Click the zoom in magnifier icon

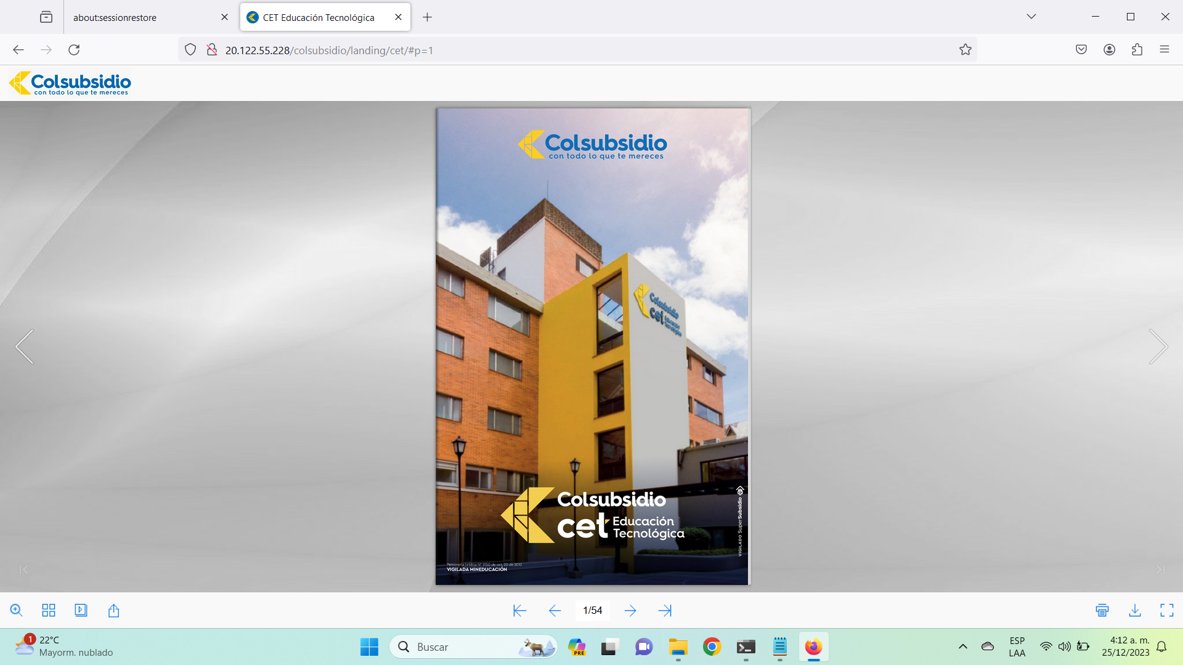tap(17, 610)
